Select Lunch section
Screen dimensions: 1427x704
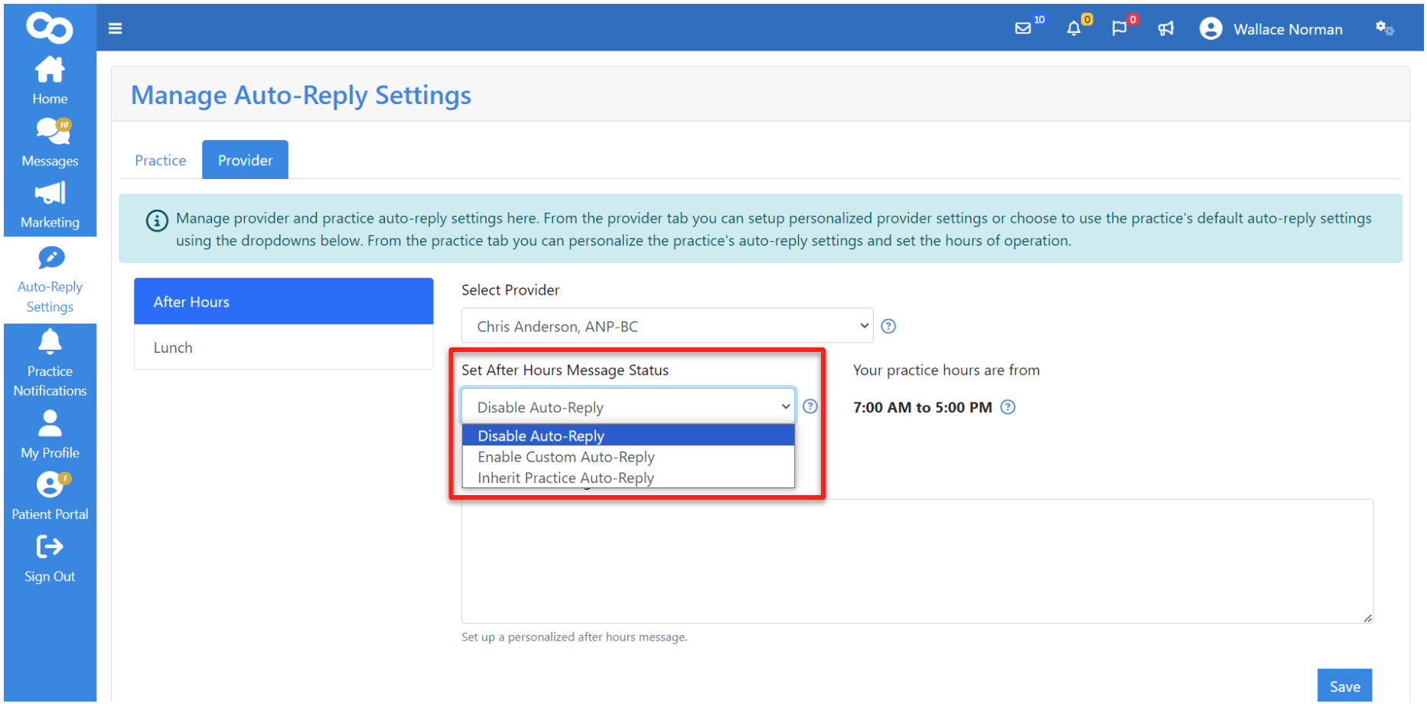click(x=284, y=347)
